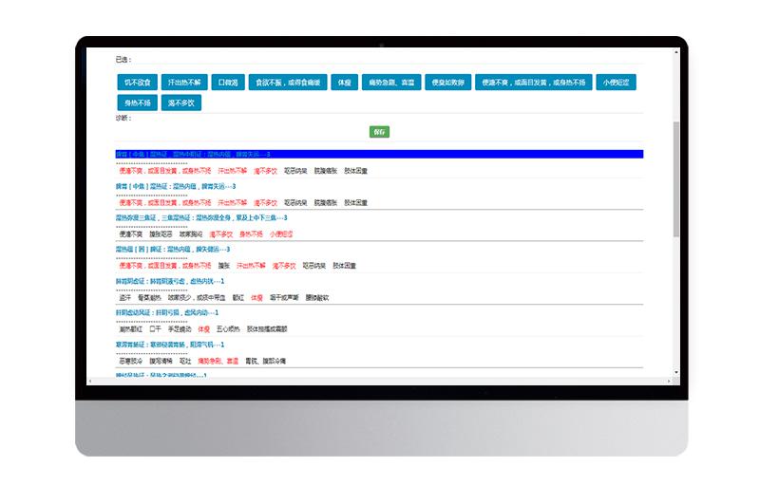Click red 体瘦 under 肝肾虚动风证
The height and width of the screenshot is (486, 760).
tap(203, 329)
